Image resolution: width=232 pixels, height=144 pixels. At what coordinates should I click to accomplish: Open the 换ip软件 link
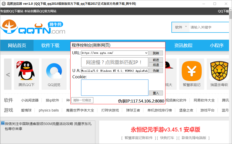[52, 100]
